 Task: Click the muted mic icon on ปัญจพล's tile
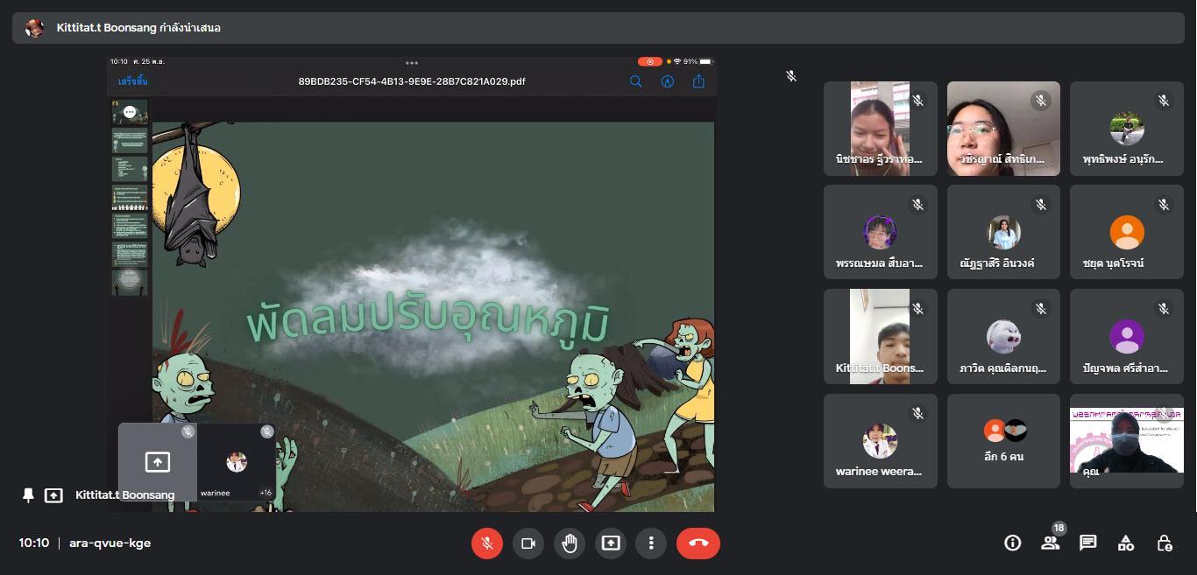[x=1164, y=309]
